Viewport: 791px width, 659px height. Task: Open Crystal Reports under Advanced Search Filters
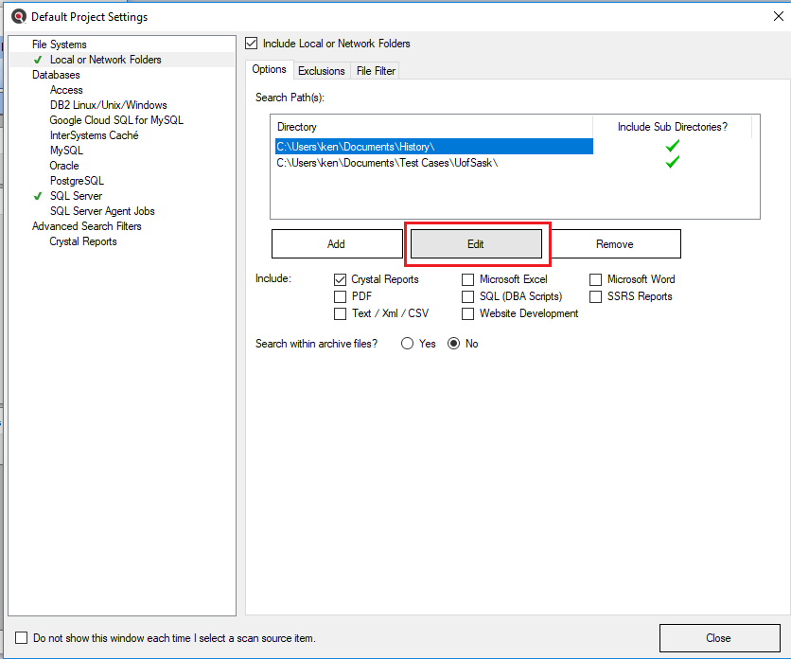click(x=83, y=241)
